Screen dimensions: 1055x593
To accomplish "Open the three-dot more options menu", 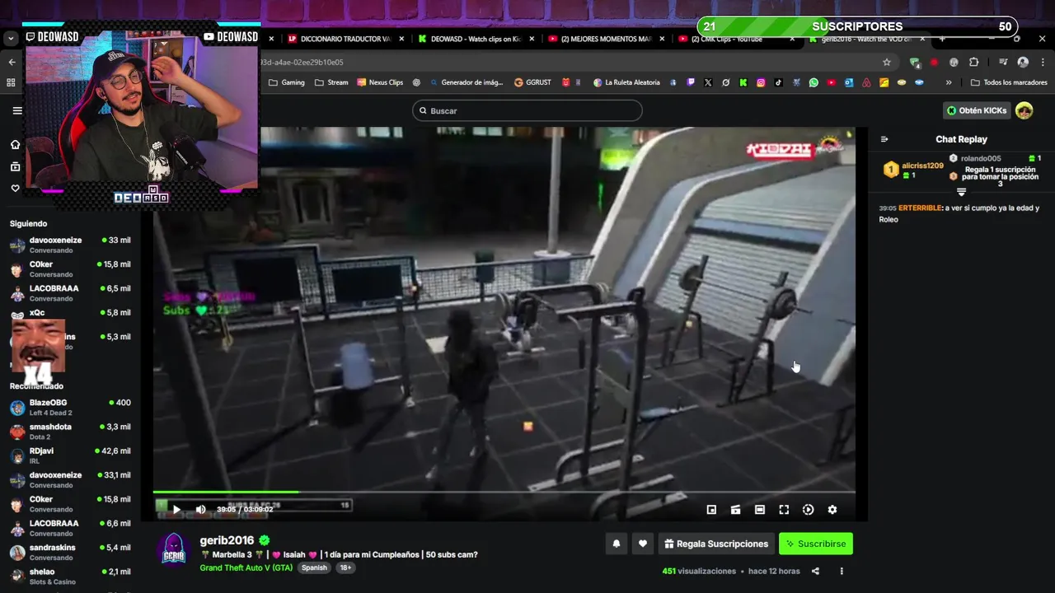I will tap(842, 571).
